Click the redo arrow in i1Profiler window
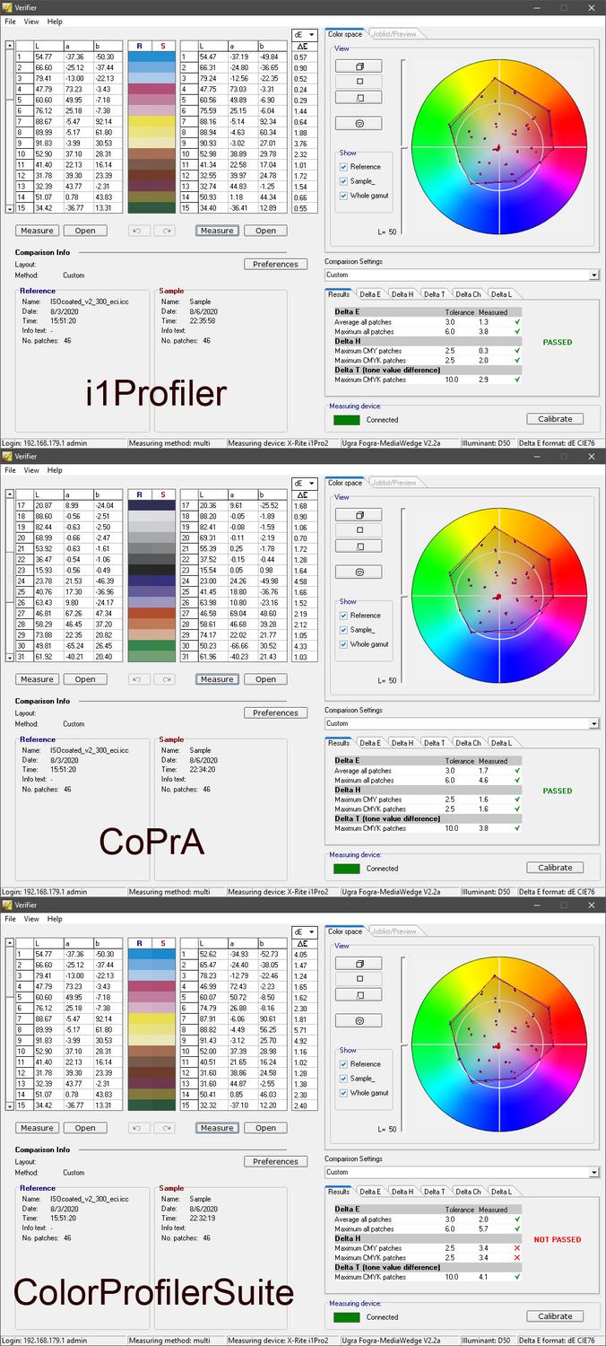Image resolution: width=606 pixels, height=1346 pixels. (x=167, y=231)
